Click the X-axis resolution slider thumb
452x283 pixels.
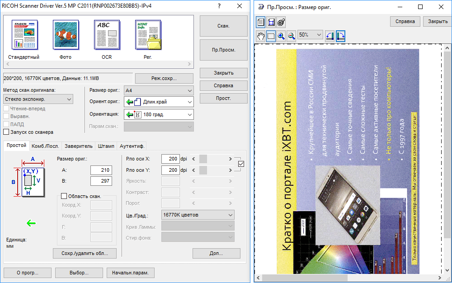203,159
